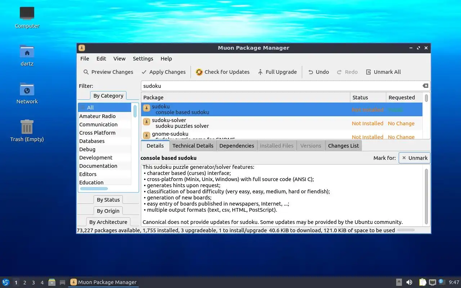Screen dimensions: 461x288
Task: Click the category list horizontal scrollbar
Action: (x=94, y=189)
